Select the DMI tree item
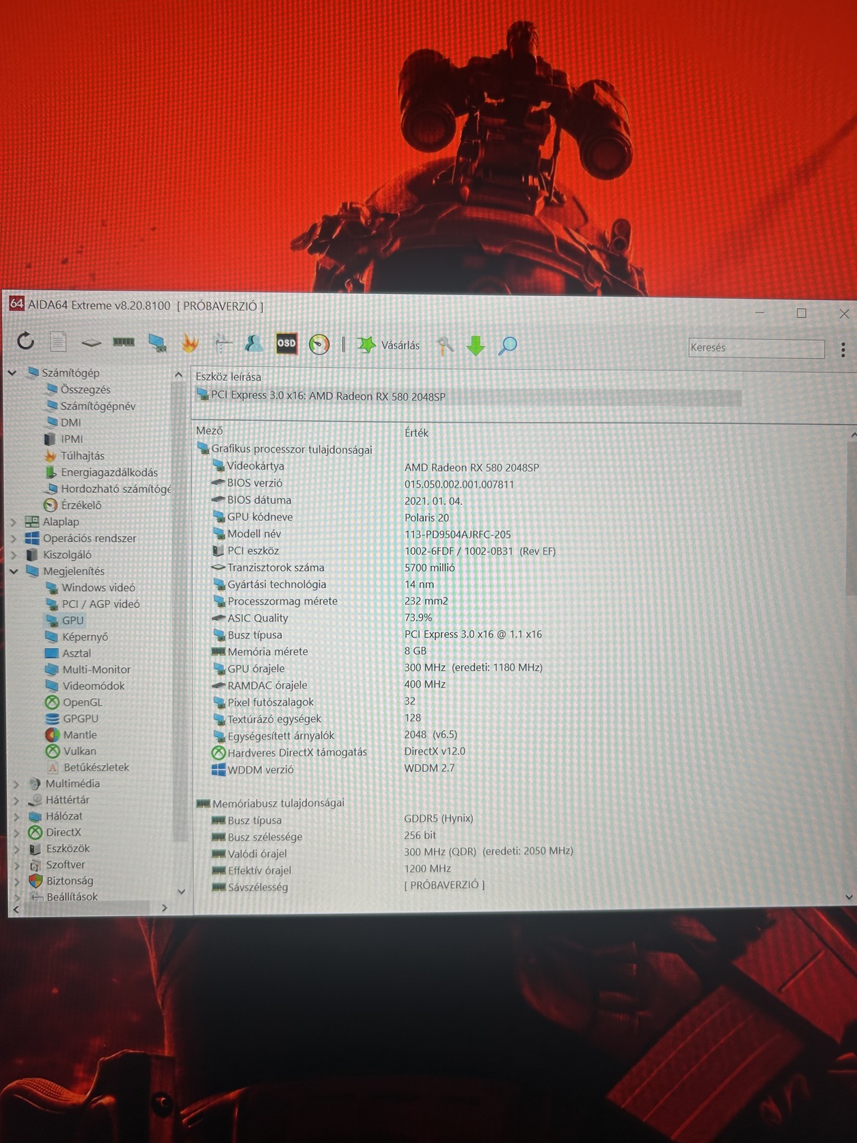 (x=71, y=422)
